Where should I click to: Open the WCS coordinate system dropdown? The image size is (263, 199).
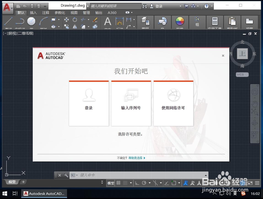point(242,75)
